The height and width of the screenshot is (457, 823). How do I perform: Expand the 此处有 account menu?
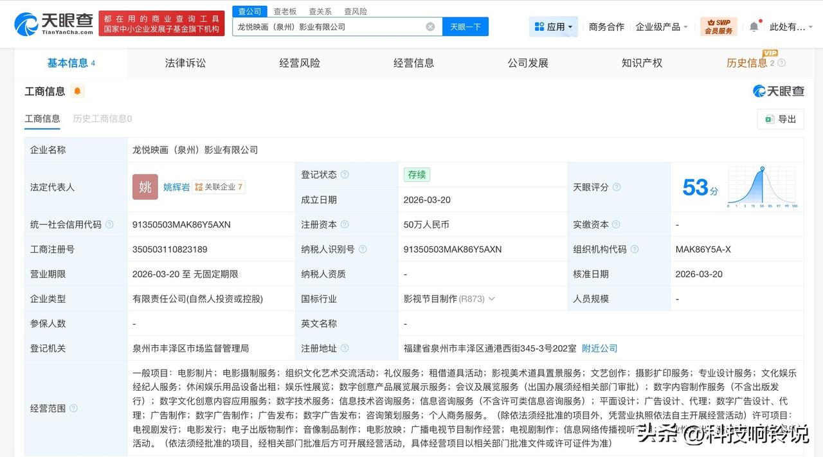point(791,26)
